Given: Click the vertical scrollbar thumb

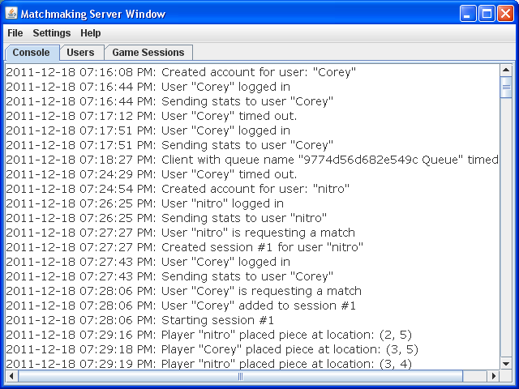Looking at the screenshot, I should 506,87.
